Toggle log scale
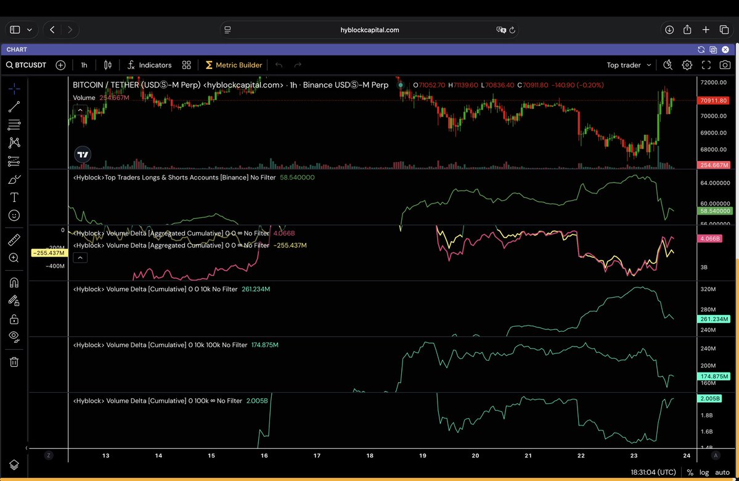Screen dimensions: 739x481 click(x=704, y=472)
